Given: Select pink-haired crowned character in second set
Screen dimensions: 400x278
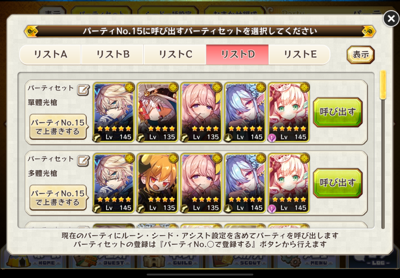Looking at the screenshot, I should pos(289,183).
